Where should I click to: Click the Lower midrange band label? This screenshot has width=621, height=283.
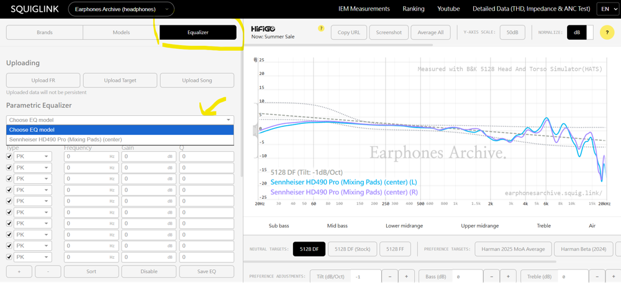[404, 226]
